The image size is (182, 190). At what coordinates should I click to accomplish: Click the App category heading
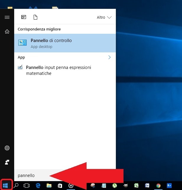tap(21, 57)
